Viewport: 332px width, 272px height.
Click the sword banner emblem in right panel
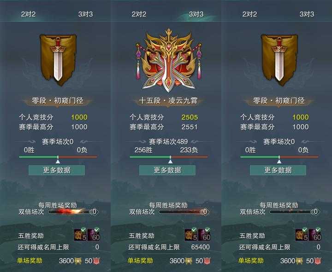coord(279,60)
